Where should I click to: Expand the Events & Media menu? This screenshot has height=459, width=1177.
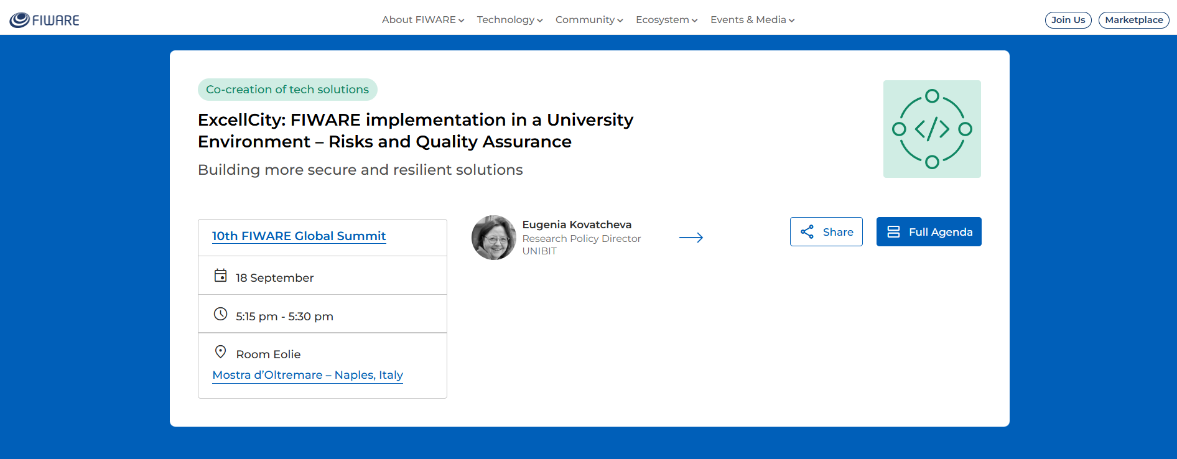click(752, 20)
